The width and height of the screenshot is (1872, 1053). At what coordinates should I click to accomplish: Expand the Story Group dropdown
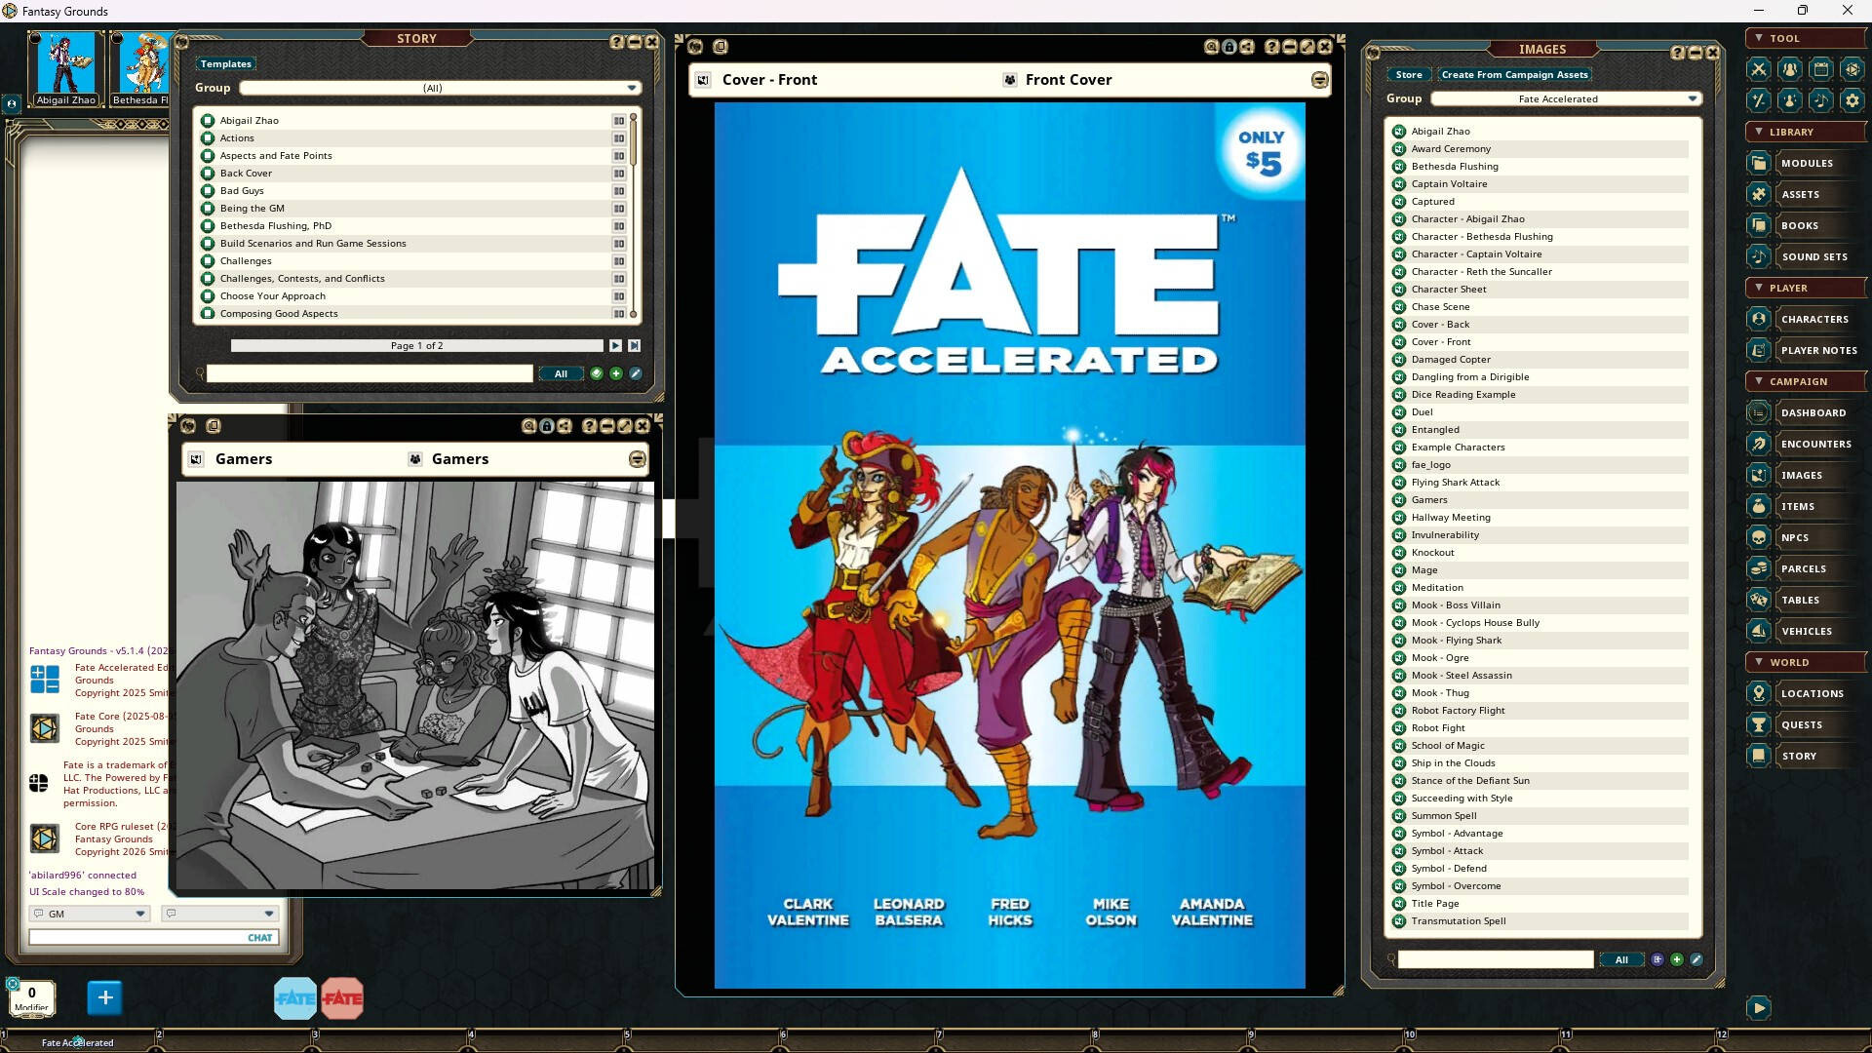(x=632, y=88)
